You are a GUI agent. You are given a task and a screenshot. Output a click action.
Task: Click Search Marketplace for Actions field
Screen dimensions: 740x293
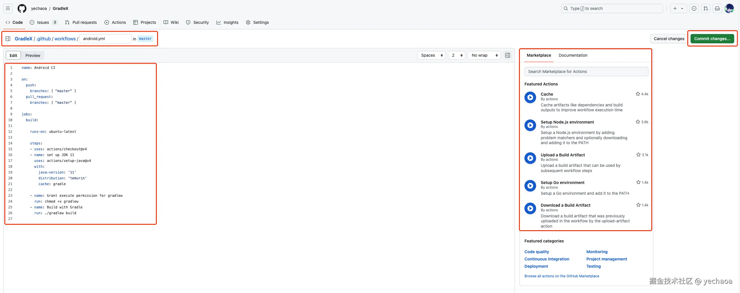[586, 72]
